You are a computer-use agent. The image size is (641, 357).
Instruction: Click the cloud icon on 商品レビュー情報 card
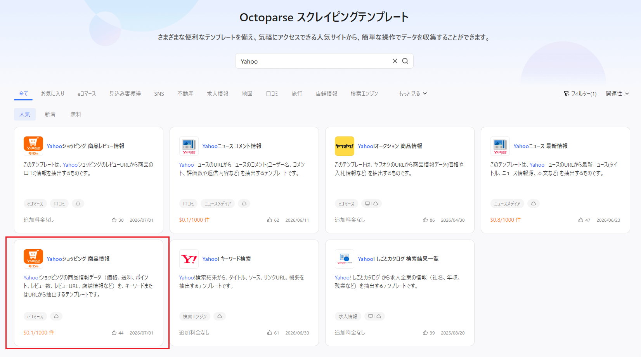[x=78, y=204]
